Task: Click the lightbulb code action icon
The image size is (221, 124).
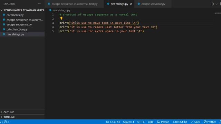Action: tap(61, 18)
